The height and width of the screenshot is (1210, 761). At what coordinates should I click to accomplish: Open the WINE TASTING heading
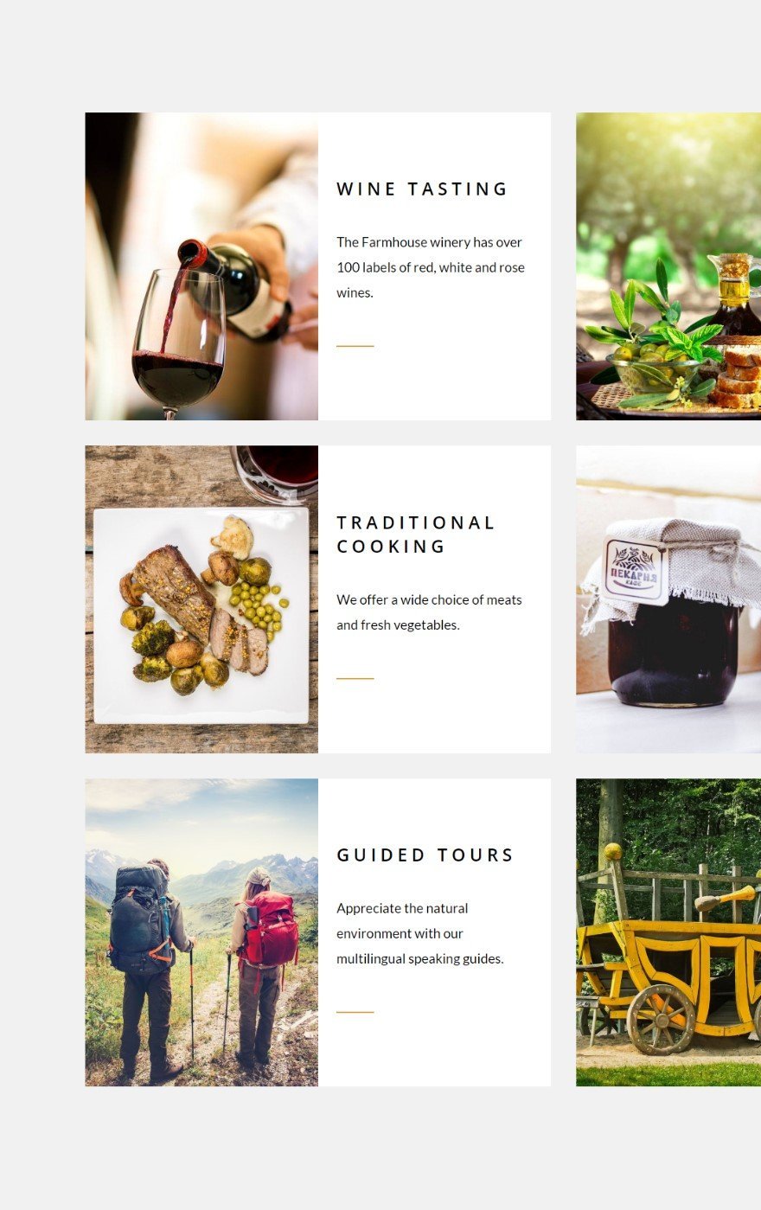[x=422, y=189]
